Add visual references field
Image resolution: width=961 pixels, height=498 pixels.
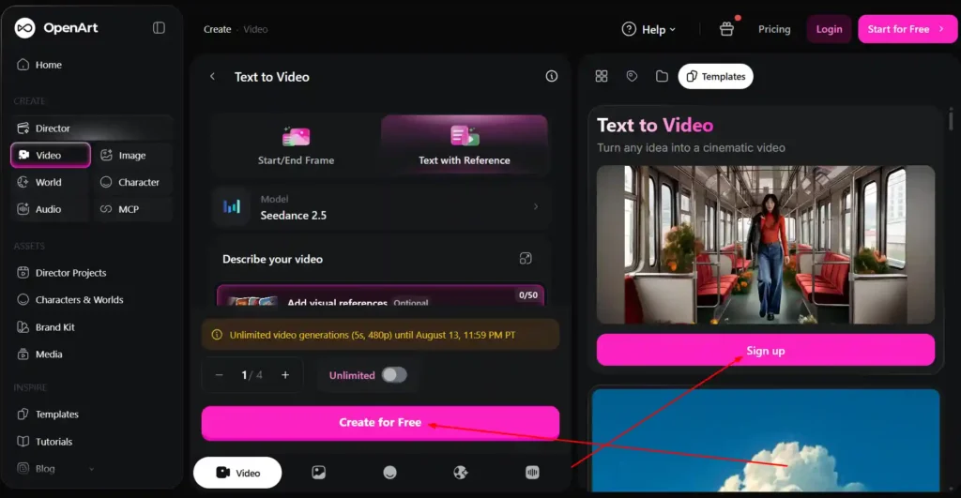(x=380, y=295)
